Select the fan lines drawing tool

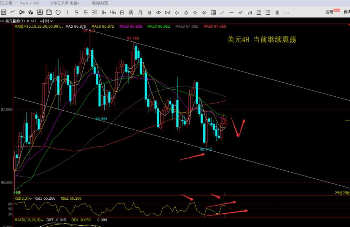[250, 13]
